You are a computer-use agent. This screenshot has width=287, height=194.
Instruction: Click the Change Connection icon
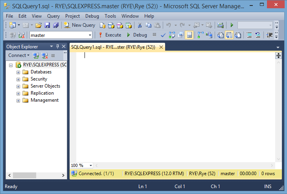coord(21,35)
